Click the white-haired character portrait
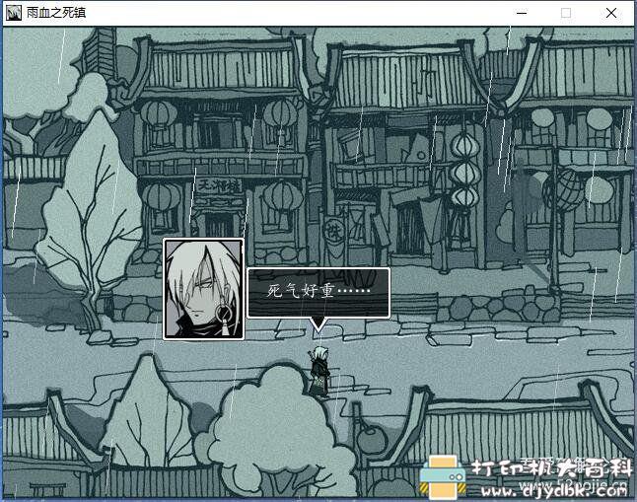Screen dimensions: 637x502 [x=203, y=289]
